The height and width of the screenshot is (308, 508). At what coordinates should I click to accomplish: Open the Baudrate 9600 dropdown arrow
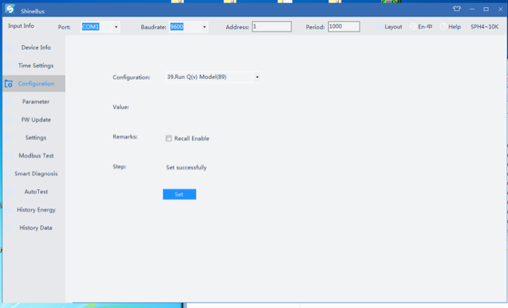204,27
